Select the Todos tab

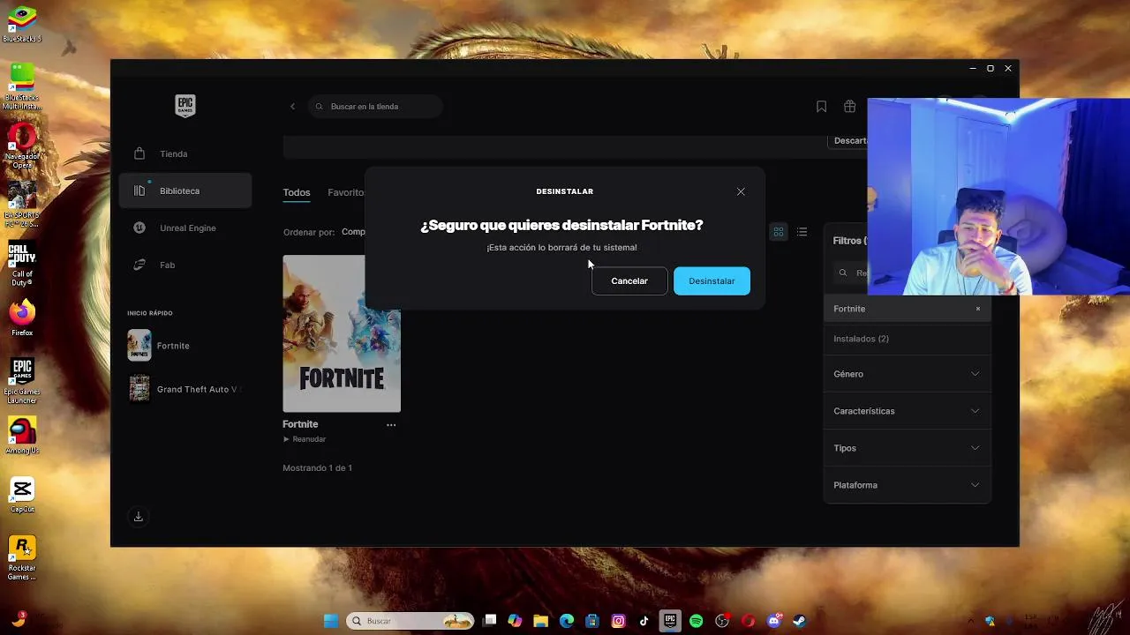pyautogui.click(x=297, y=192)
